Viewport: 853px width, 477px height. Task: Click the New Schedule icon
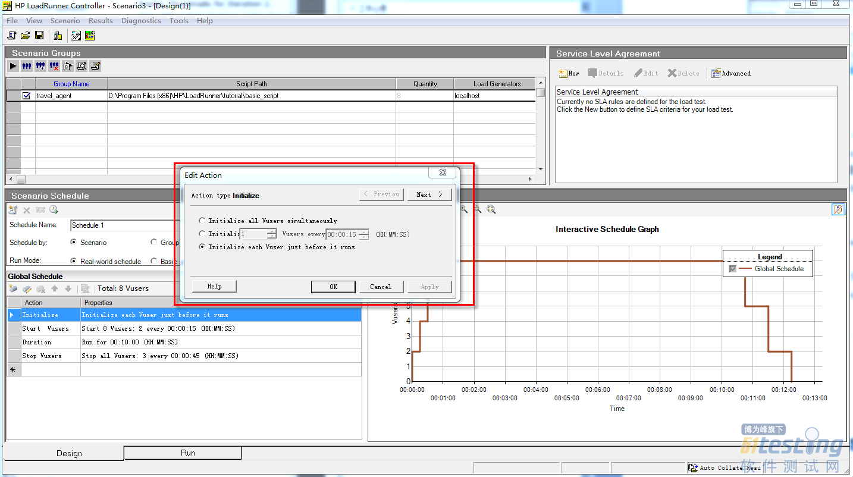(13, 210)
